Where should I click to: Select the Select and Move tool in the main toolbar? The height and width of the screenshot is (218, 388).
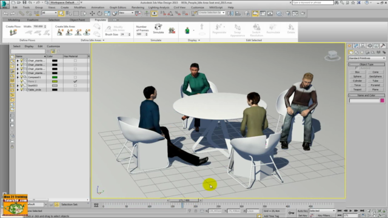click(x=92, y=13)
